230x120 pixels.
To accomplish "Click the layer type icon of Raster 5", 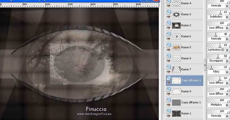I will tap(169, 45).
